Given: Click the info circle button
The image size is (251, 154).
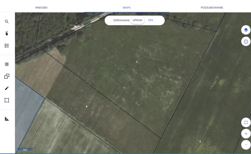Looking at the screenshot, I should tap(246, 41).
